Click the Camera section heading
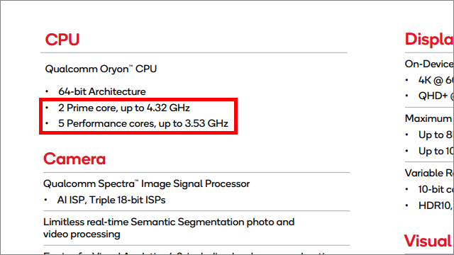This screenshot has height=255, width=454. click(x=74, y=159)
